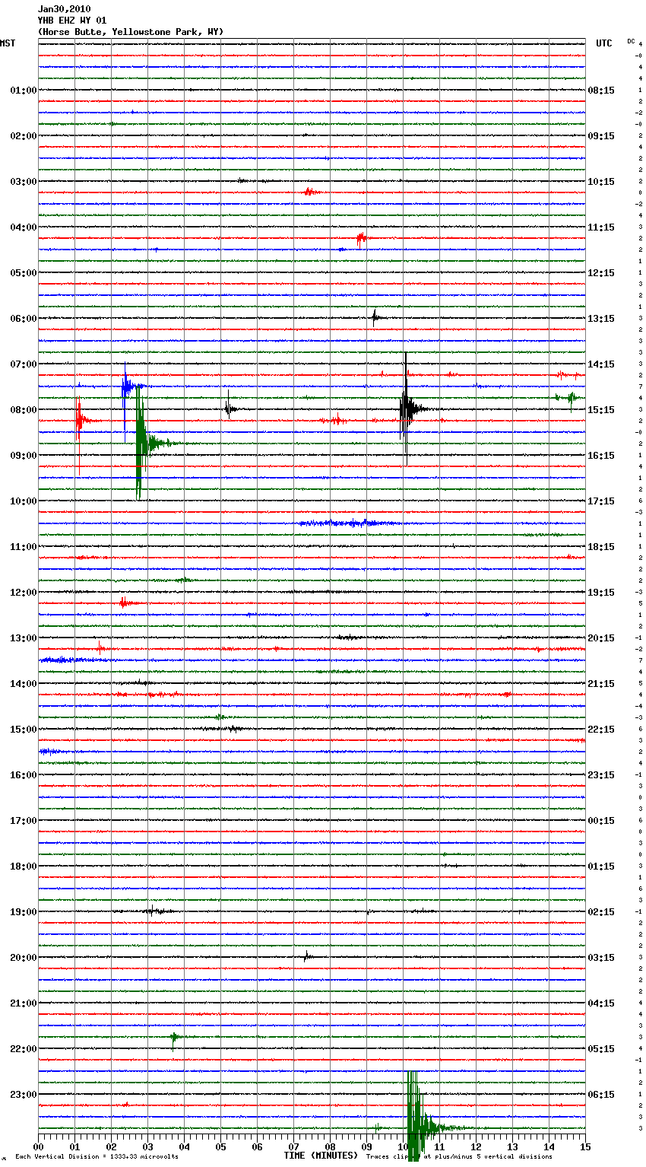Click the YHB EHZ WY 01 station title
This screenshot has height=1167, width=646.
coord(72,21)
